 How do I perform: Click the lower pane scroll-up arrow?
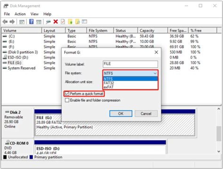[x=219, y=109]
